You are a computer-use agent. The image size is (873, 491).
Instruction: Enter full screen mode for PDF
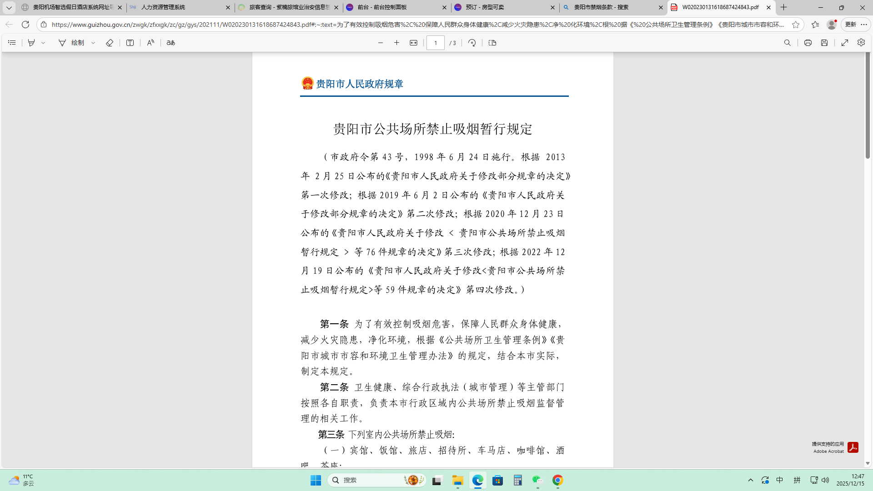(845, 43)
